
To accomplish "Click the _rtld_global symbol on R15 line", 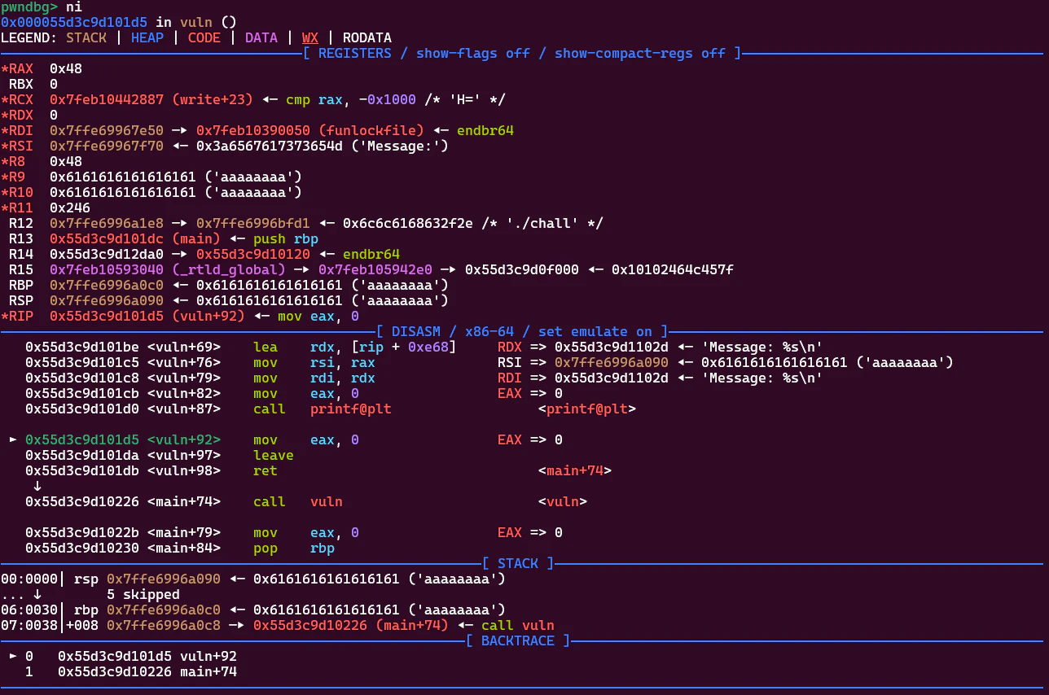I will (x=228, y=269).
